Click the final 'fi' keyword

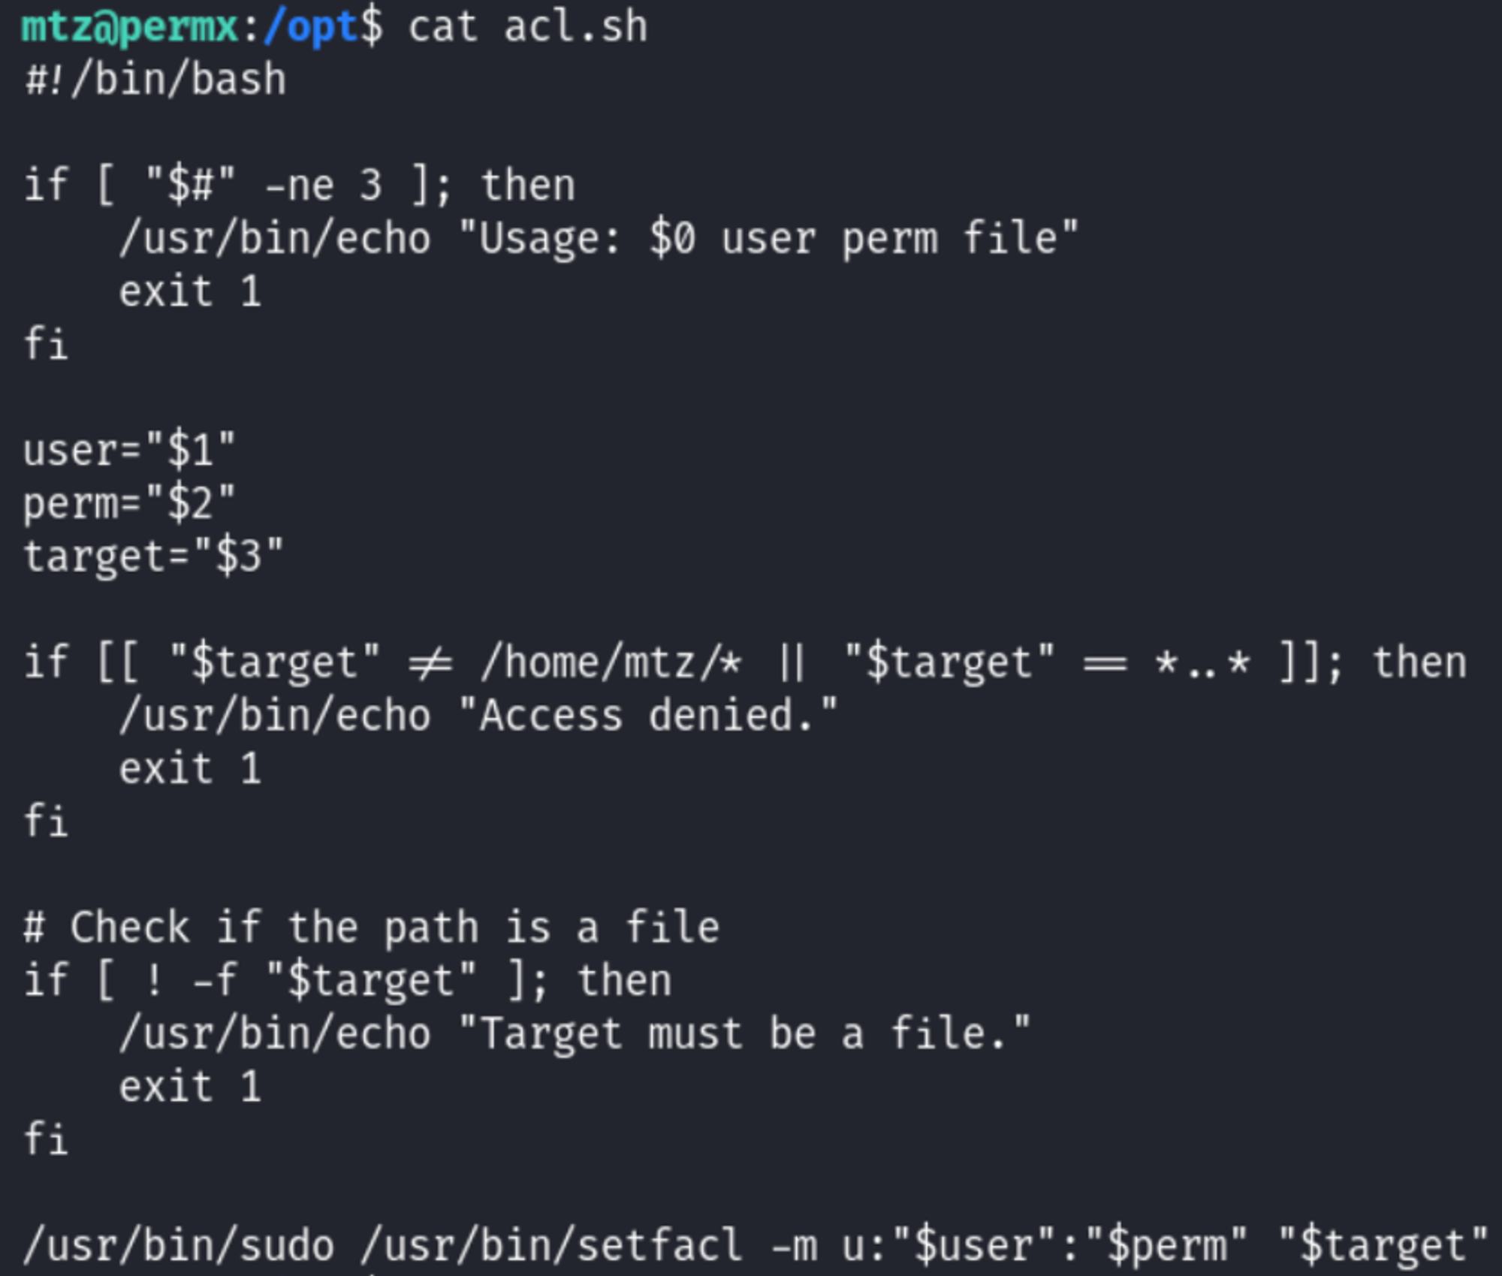[x=46, y=1139]
